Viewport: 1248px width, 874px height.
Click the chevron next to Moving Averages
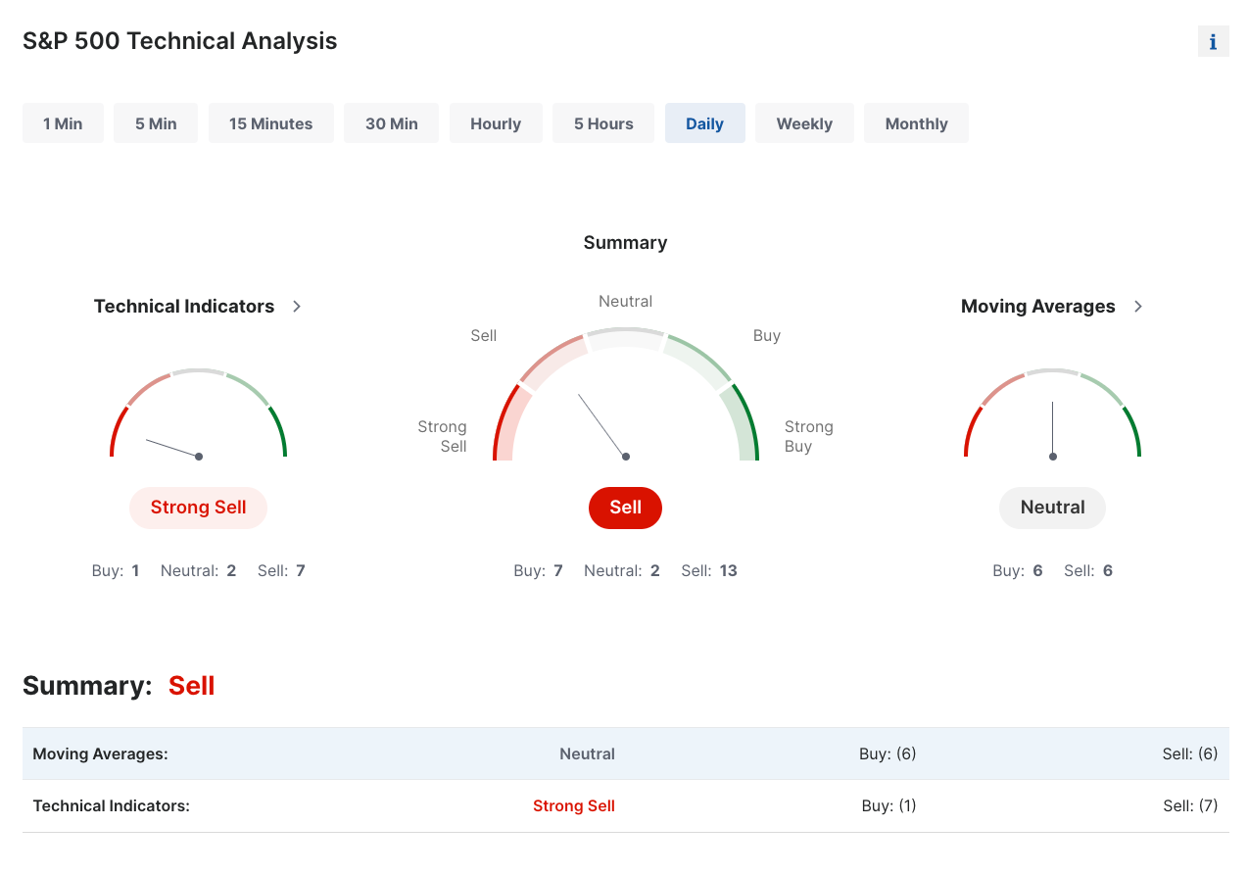tap(1137, 307)
